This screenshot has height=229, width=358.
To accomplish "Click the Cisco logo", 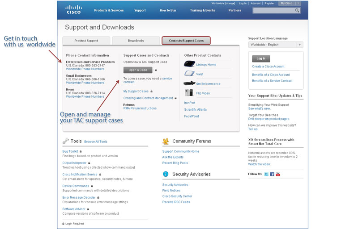I will pos(73,10).
